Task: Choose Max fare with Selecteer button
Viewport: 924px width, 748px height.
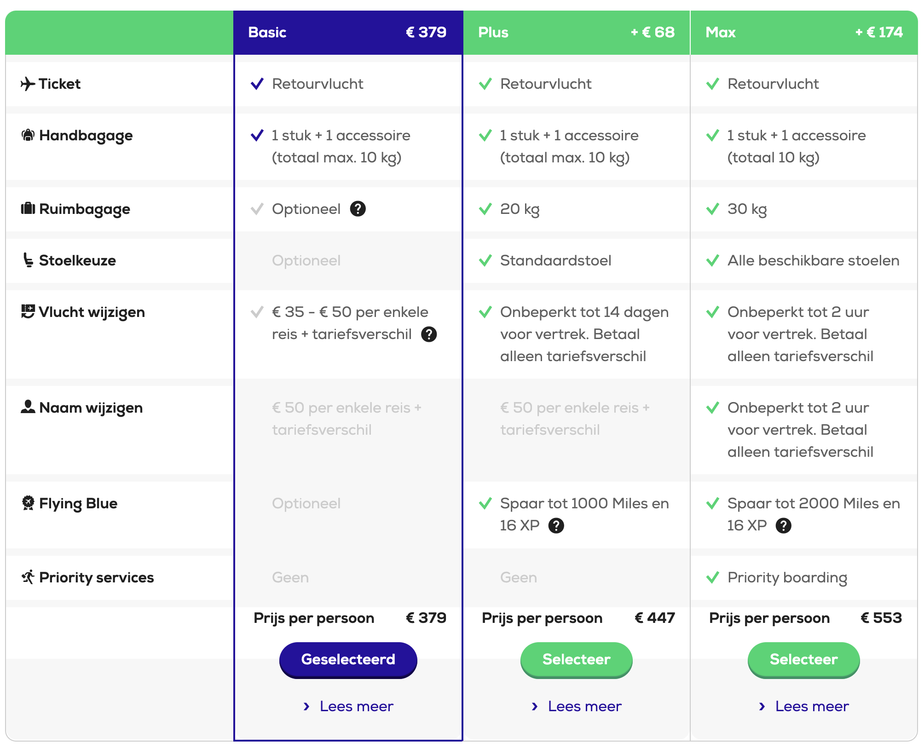Action: (803, 660)
